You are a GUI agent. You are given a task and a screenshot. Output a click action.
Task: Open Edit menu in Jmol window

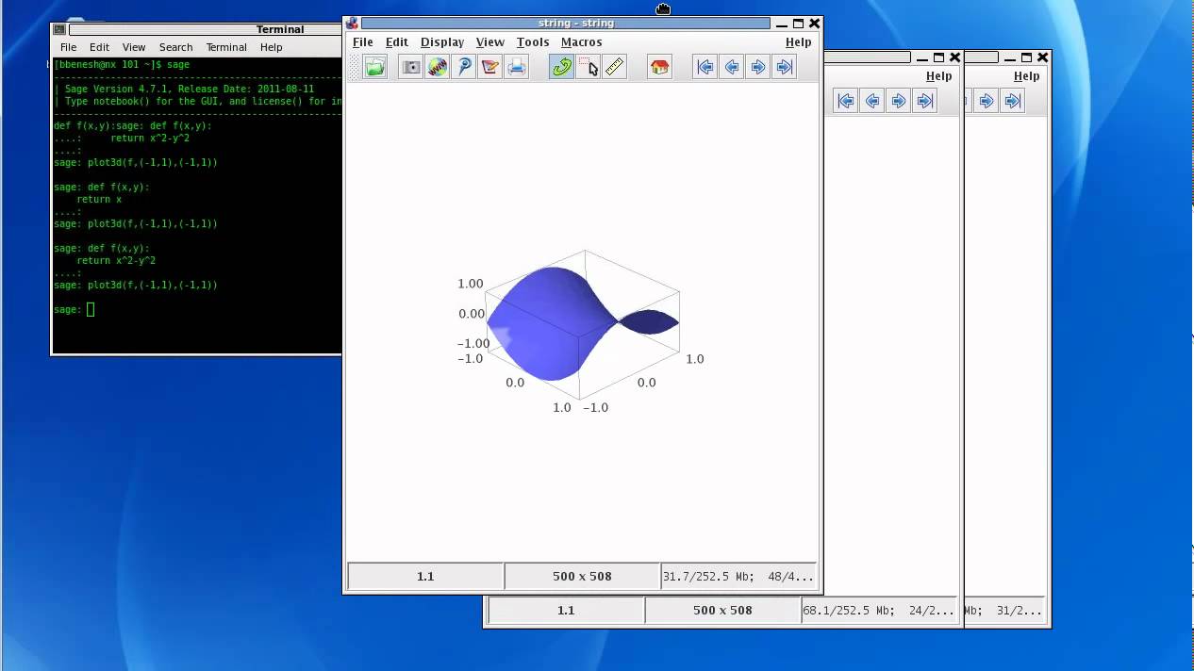(397, 42)
